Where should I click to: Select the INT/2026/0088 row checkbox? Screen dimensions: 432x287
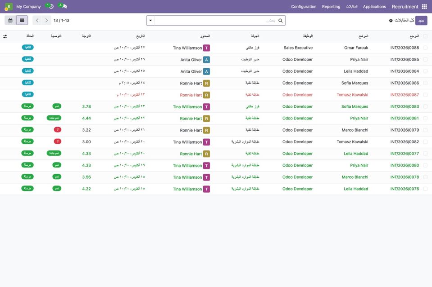click(425, 48)
